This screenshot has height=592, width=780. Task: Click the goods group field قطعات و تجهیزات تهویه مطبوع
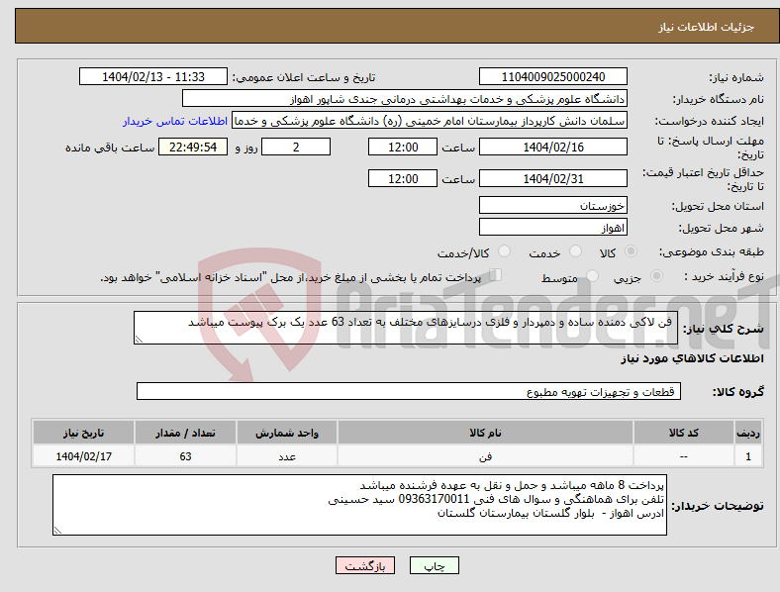tap(409, 391)
